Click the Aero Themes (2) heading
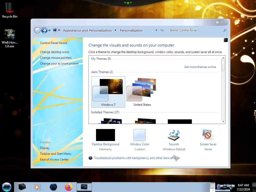This screenshot has width=256, height=192. point(102,72)
